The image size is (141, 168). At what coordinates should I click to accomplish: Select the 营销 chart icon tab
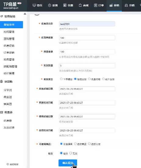(114, 5)
